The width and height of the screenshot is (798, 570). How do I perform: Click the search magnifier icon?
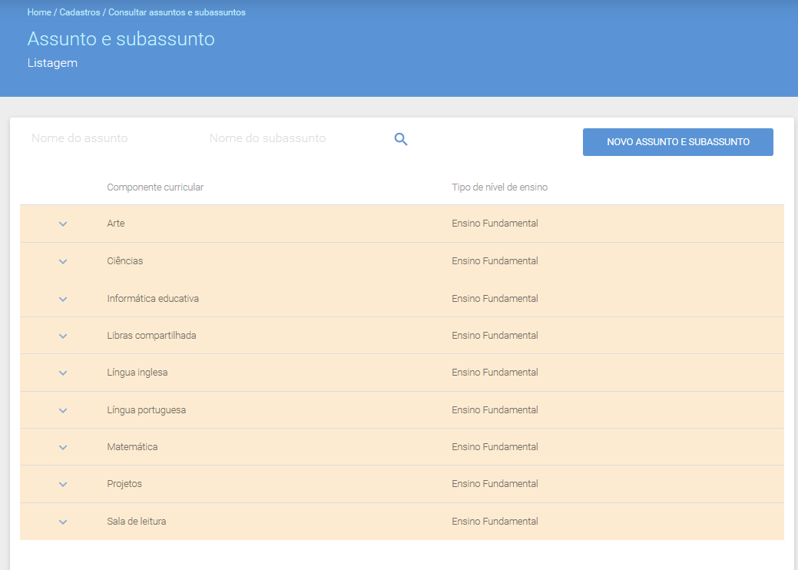(x=401, y=139)
